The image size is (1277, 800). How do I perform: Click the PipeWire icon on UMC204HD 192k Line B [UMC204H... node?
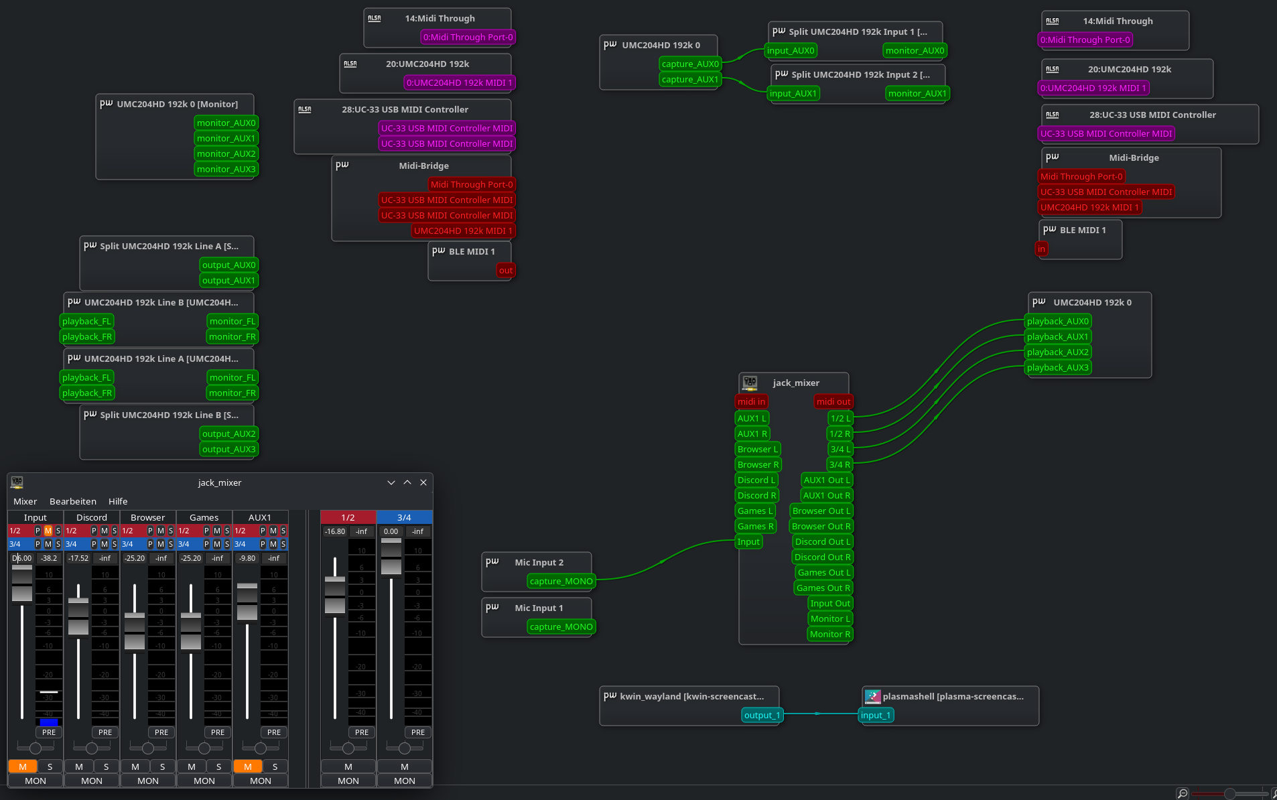point(74,302)
